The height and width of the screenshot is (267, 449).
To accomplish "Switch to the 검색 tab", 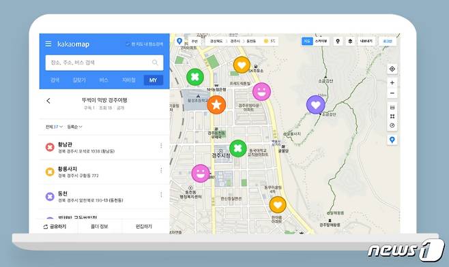I will pyautogui.click(x=55, y=80).
